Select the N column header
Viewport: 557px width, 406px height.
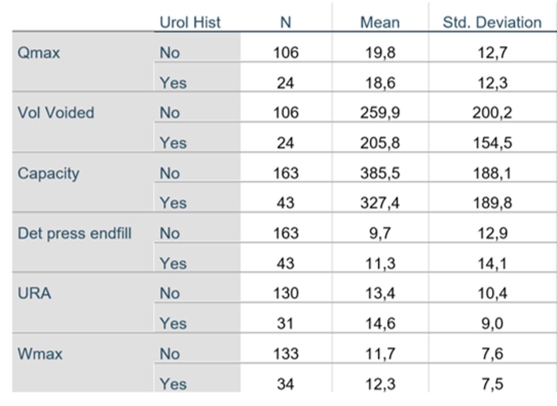point(286,22)
